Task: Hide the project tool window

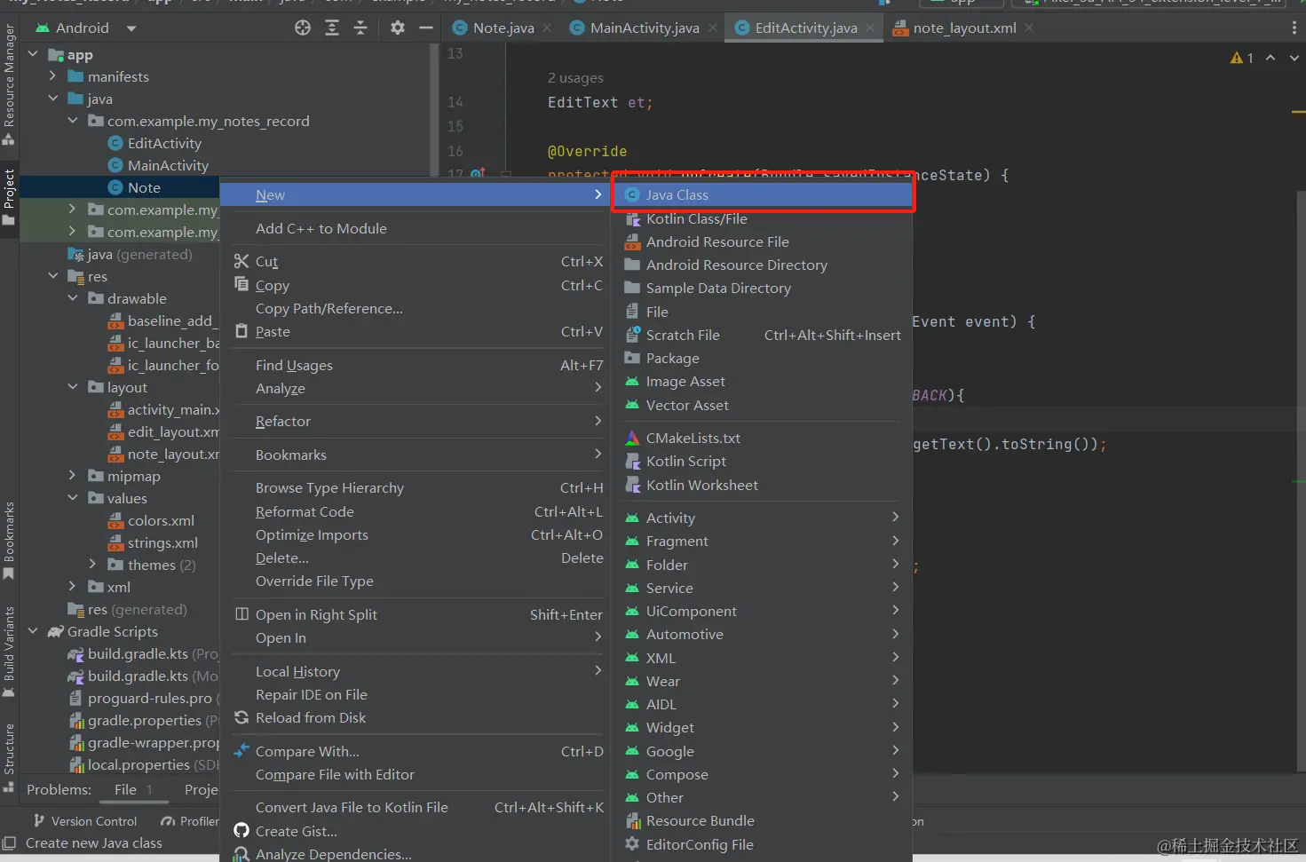Action: coord(426,28)
